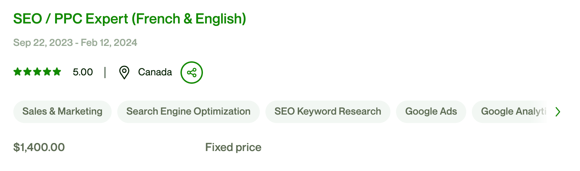Click the Canada location text

click(x=155, y=72)
